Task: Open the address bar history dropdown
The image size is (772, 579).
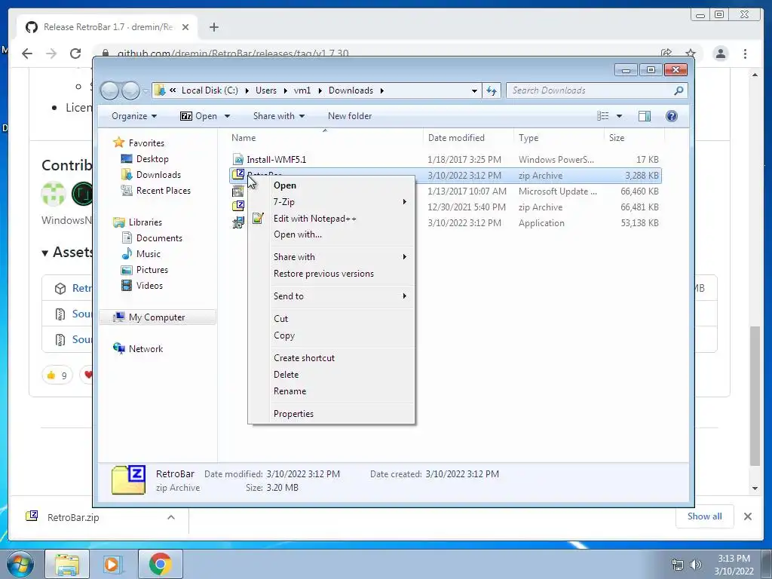Action: (474, 90)
